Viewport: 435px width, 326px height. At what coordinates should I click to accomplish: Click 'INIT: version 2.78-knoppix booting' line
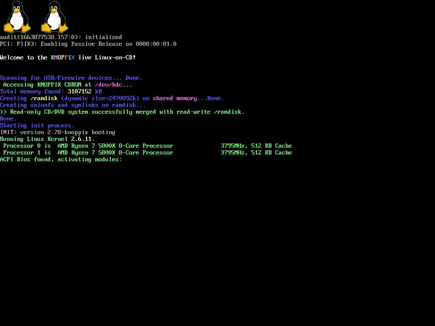[x=58, y=132]
